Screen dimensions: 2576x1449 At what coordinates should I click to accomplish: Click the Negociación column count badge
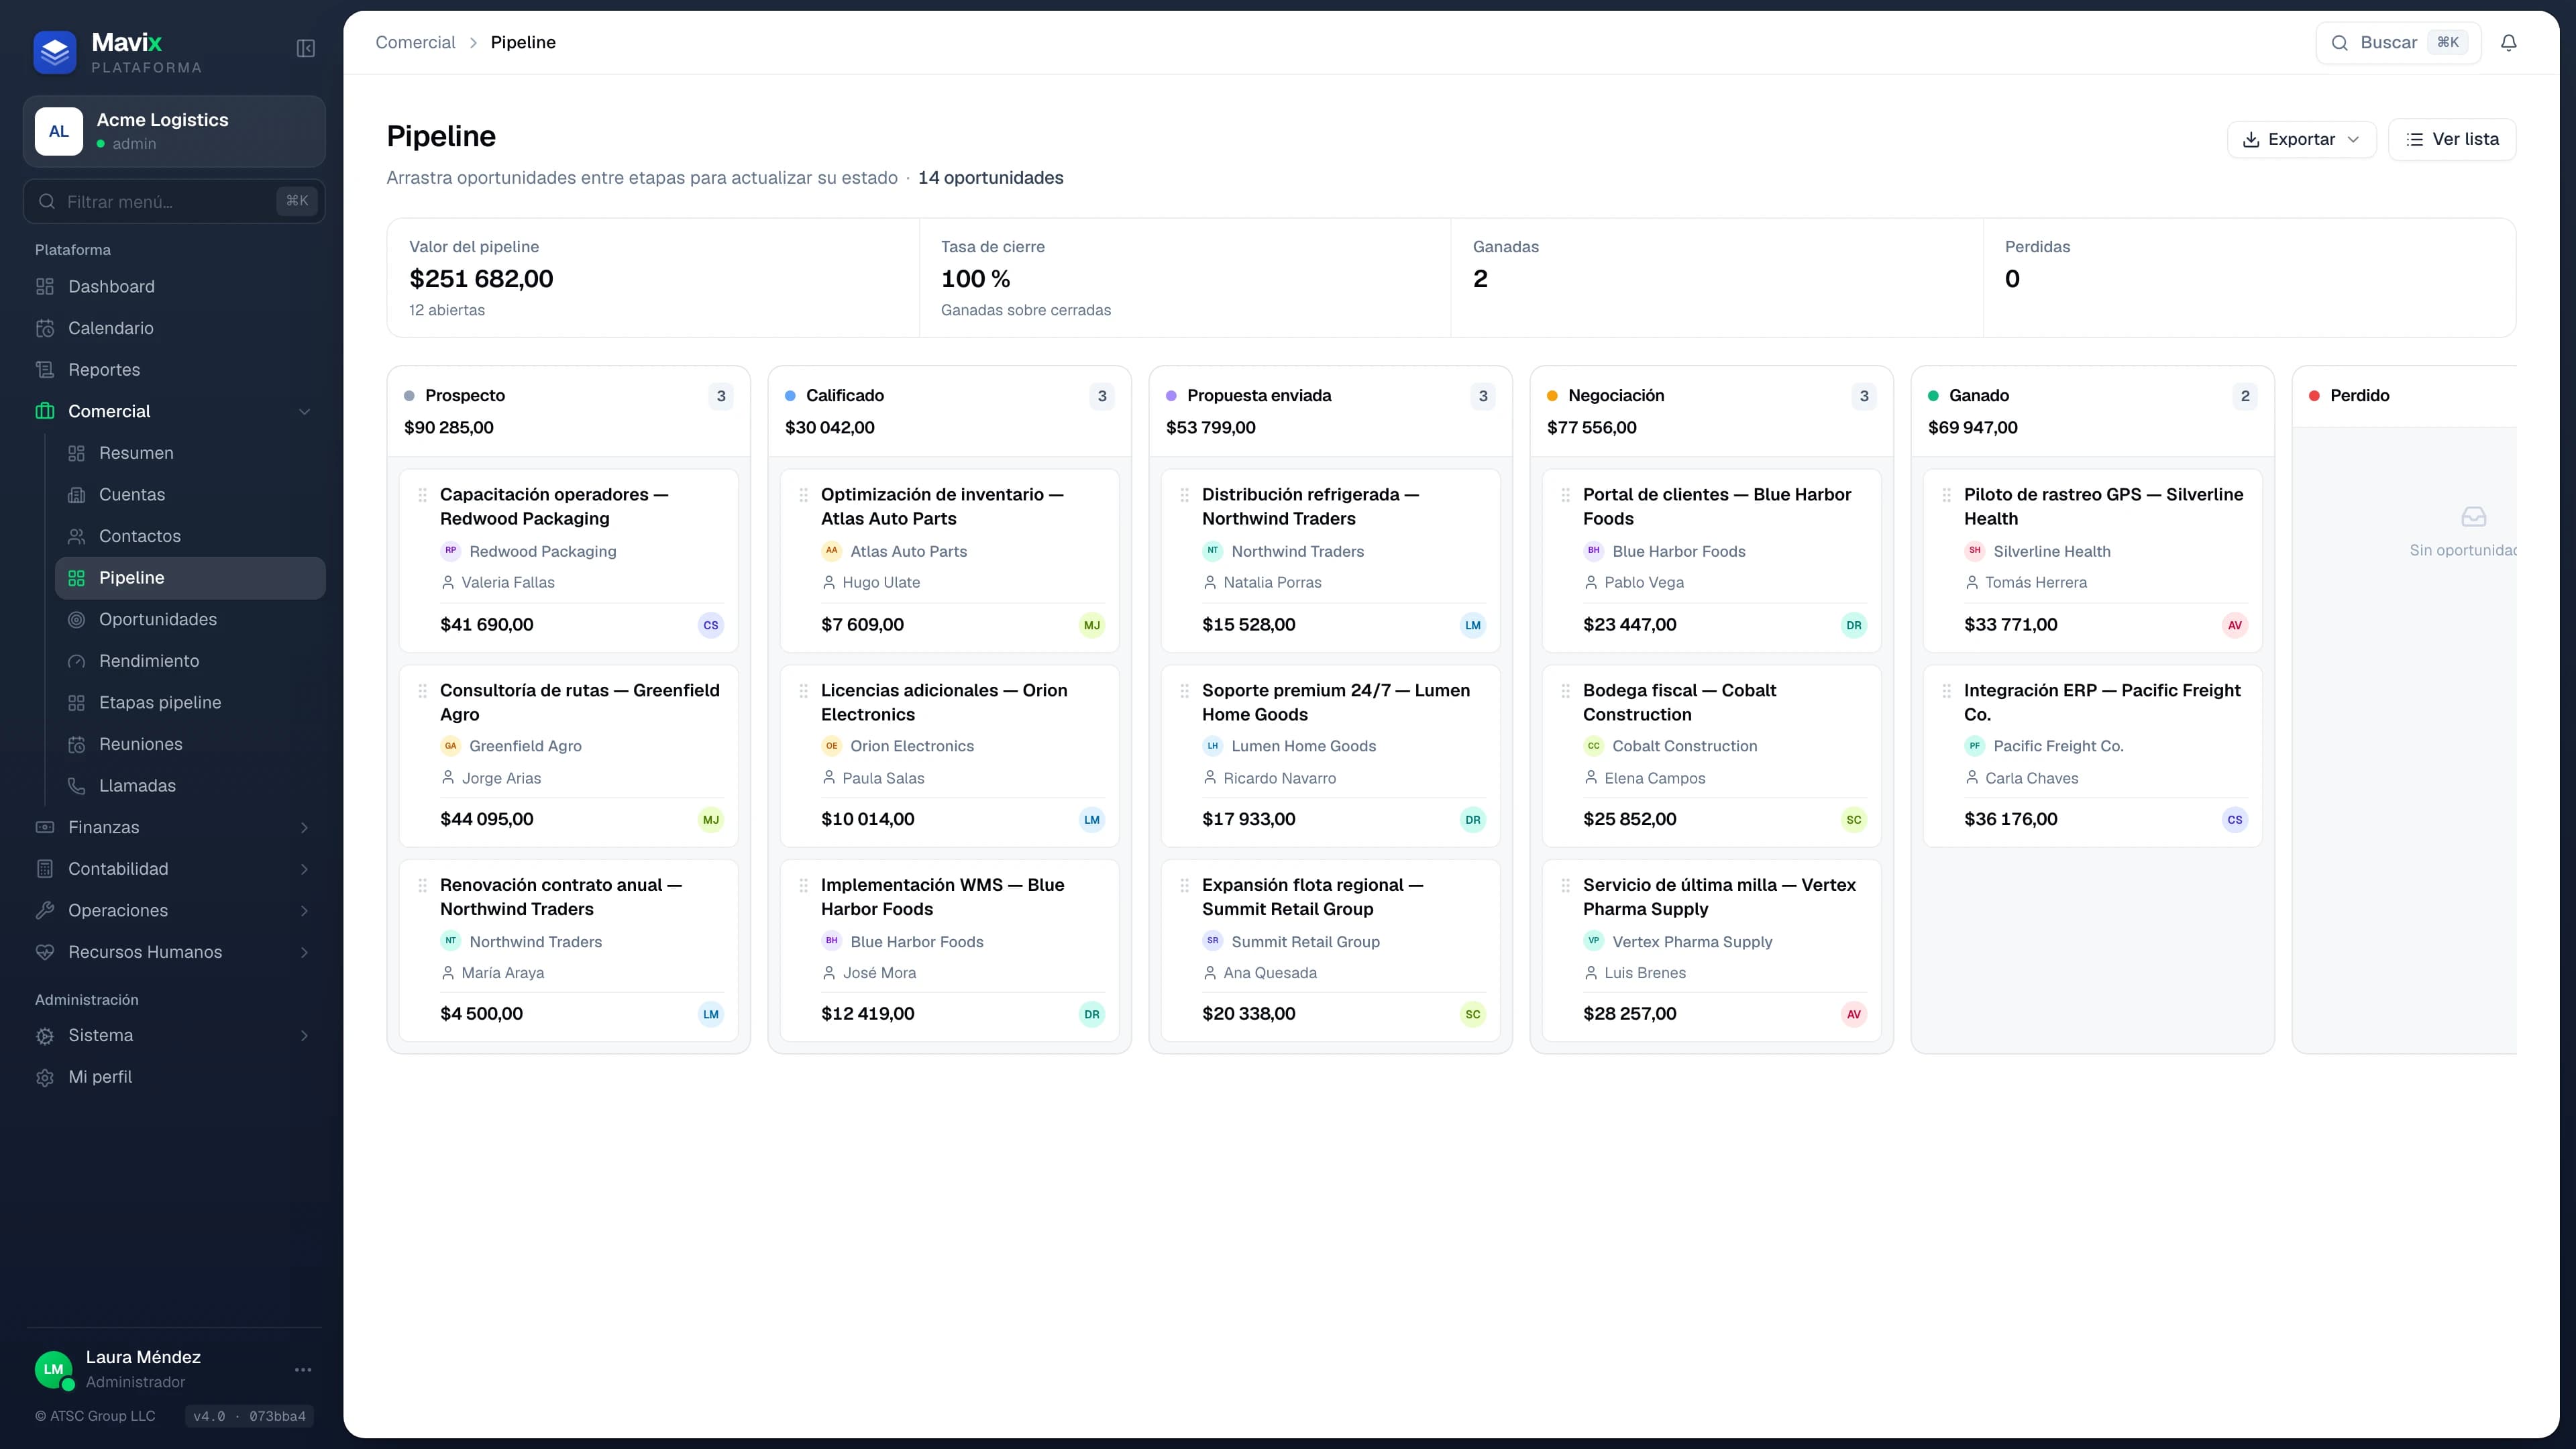tap(1864, 396)
